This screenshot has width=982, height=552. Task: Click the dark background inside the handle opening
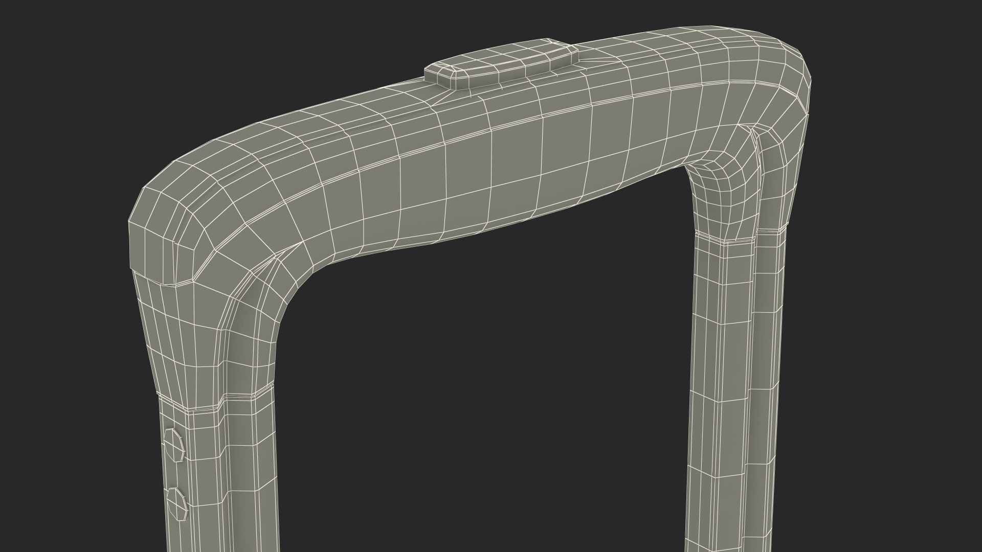(x=486, y=383)
